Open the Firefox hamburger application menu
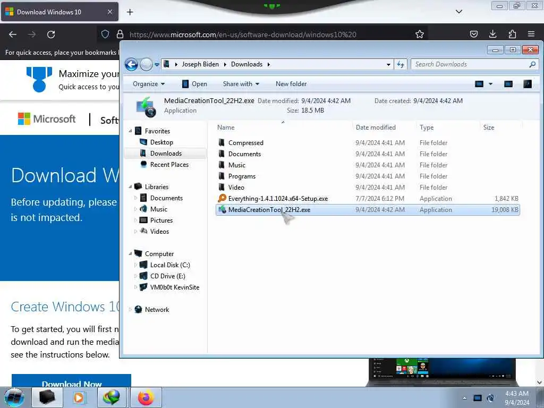 (x=531, y=34)
